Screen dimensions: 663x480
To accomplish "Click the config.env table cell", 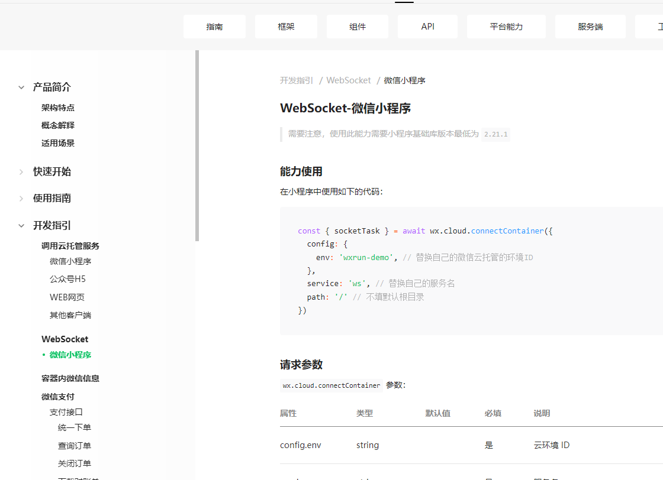I will (x=300, y=445).
